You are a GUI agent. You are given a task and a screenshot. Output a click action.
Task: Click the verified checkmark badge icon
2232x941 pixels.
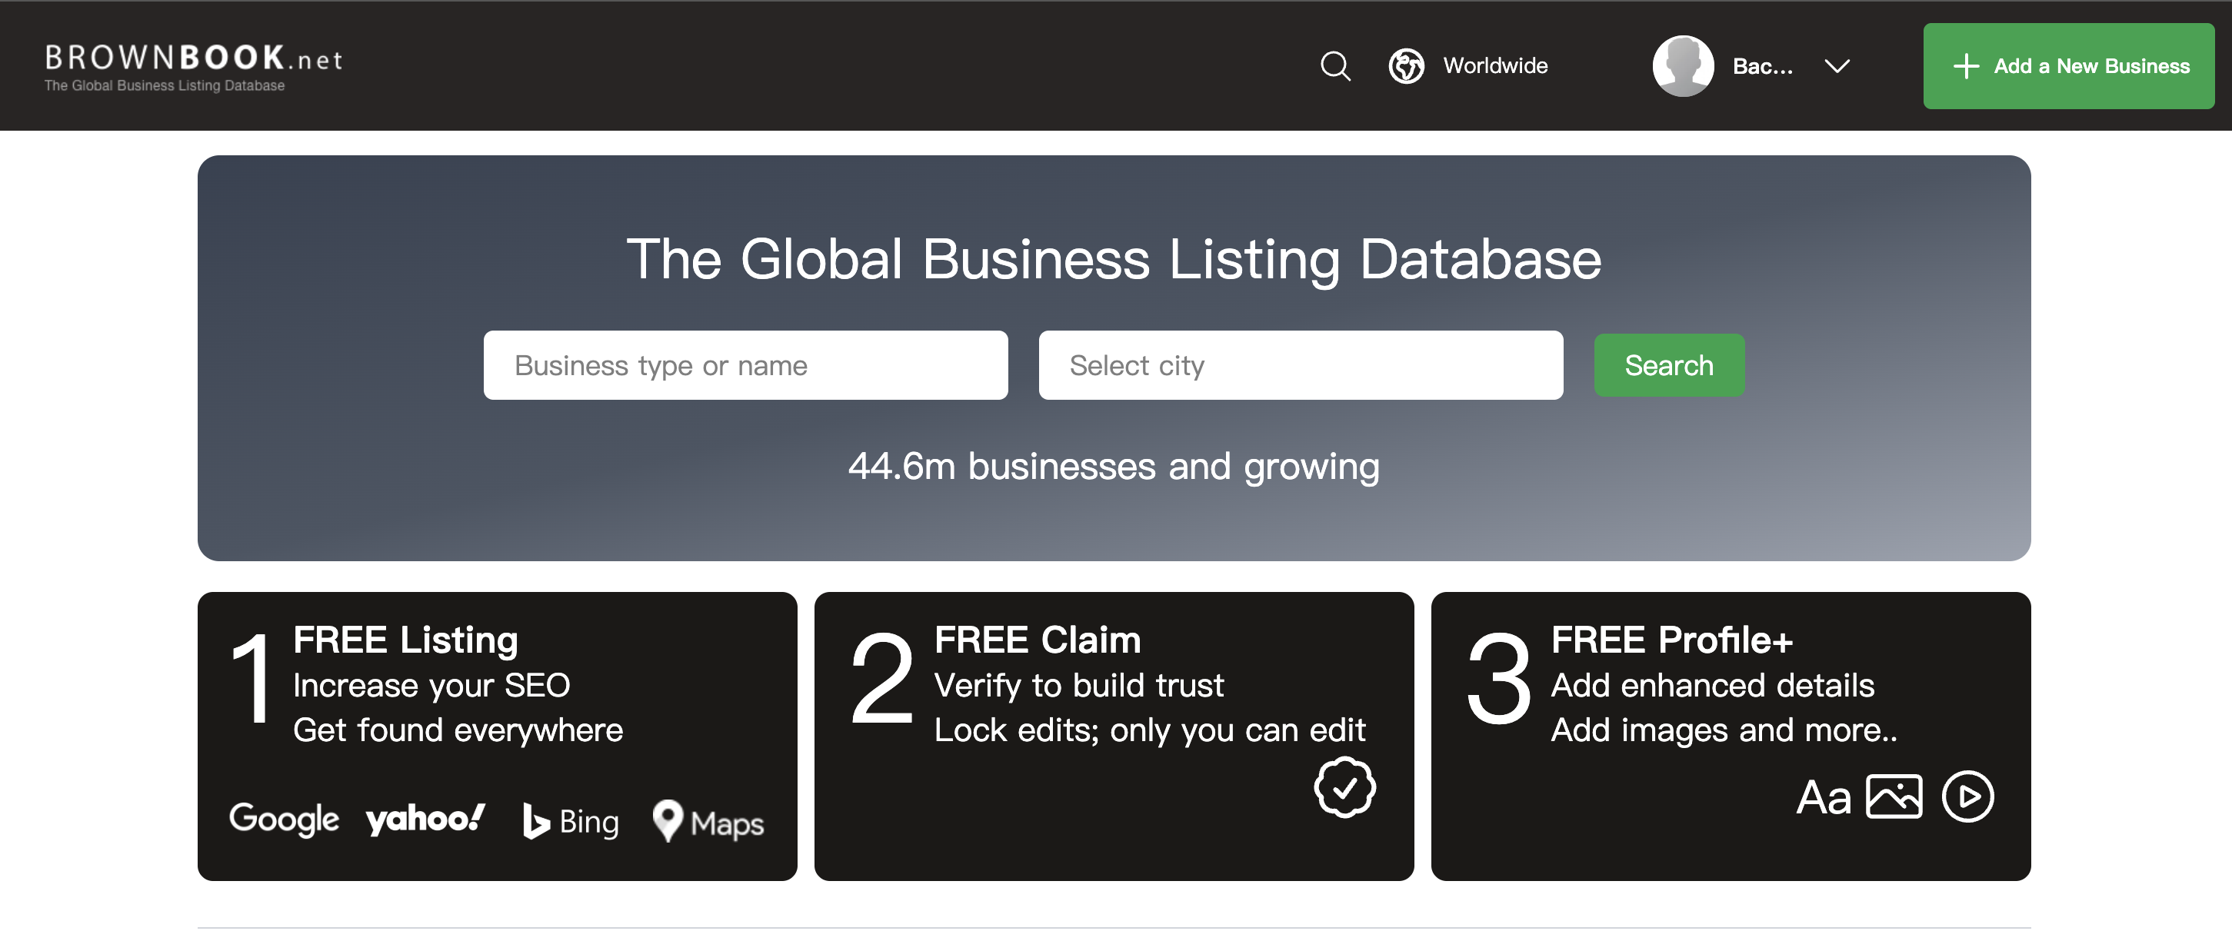click(1344, 788)
